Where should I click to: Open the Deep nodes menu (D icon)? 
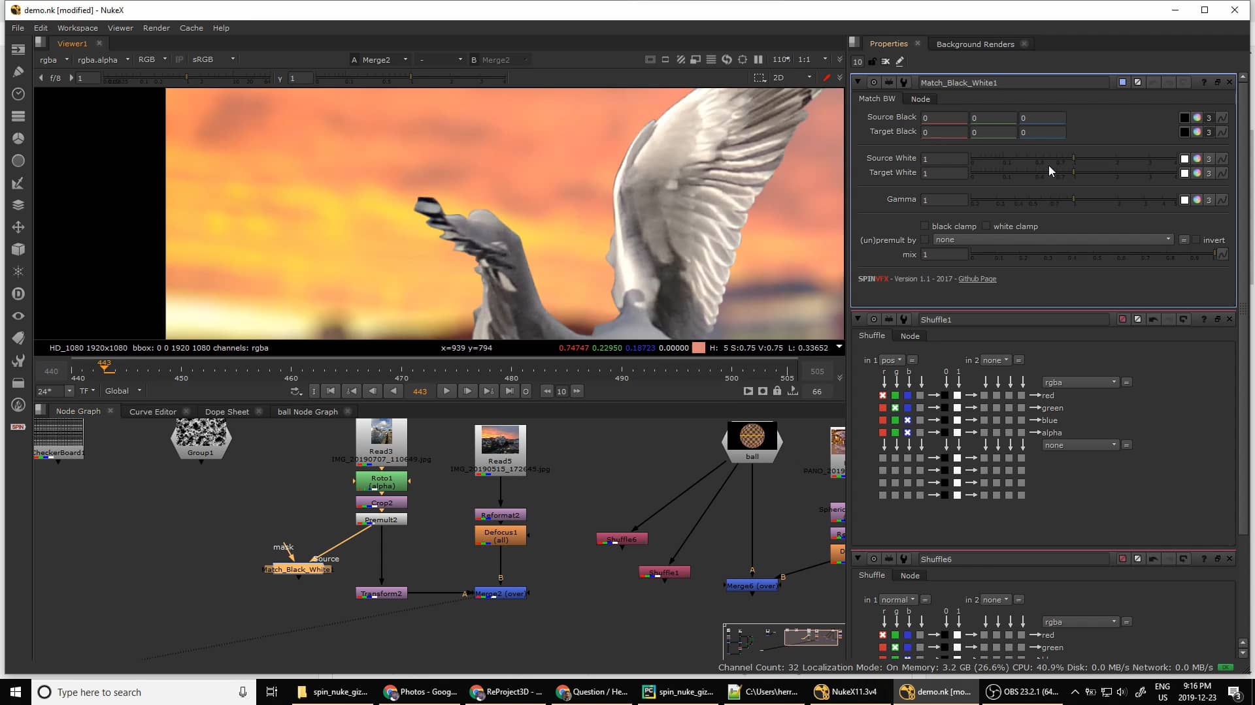point(18,293)
